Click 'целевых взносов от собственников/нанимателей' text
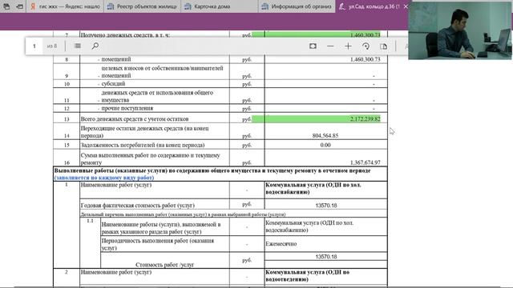Viewport: 513px width, 288px height. tap(162, 68)
